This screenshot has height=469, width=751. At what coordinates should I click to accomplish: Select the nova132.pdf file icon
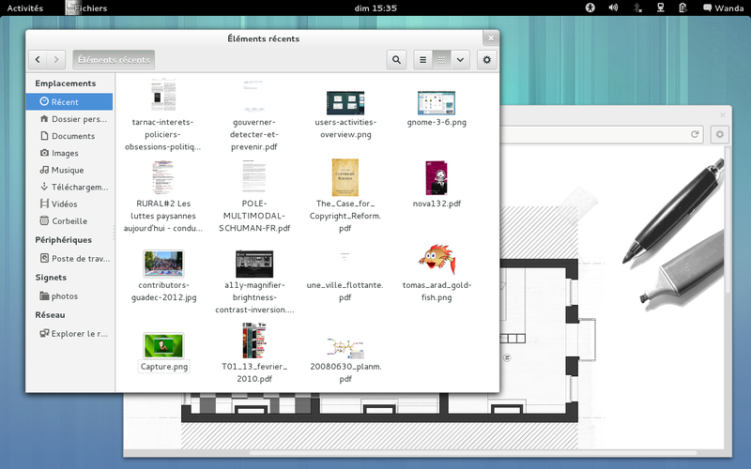pos(437,176)
